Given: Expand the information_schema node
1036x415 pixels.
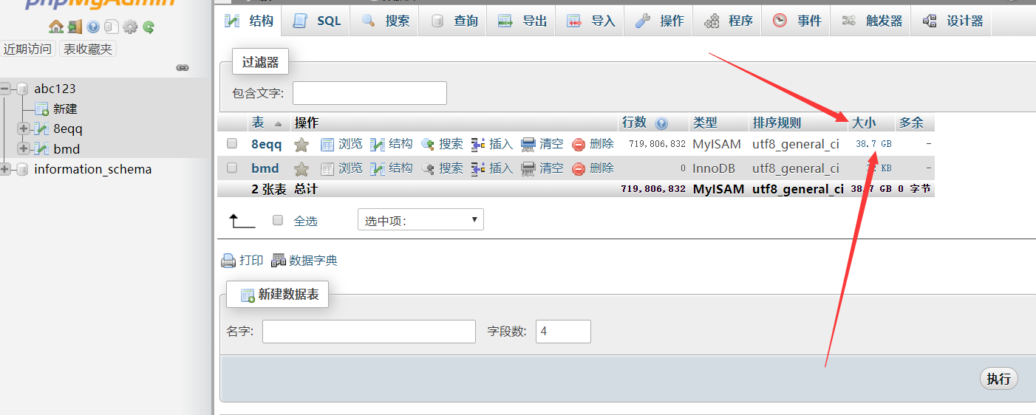Looking at the screenshot, I should [5, 169].
